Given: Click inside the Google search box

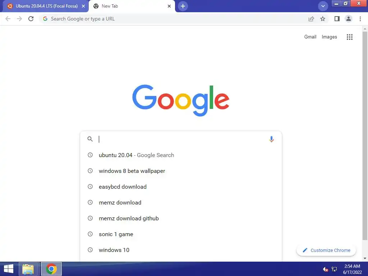Looking at the screenshot, I should click(x=181, y=139).
